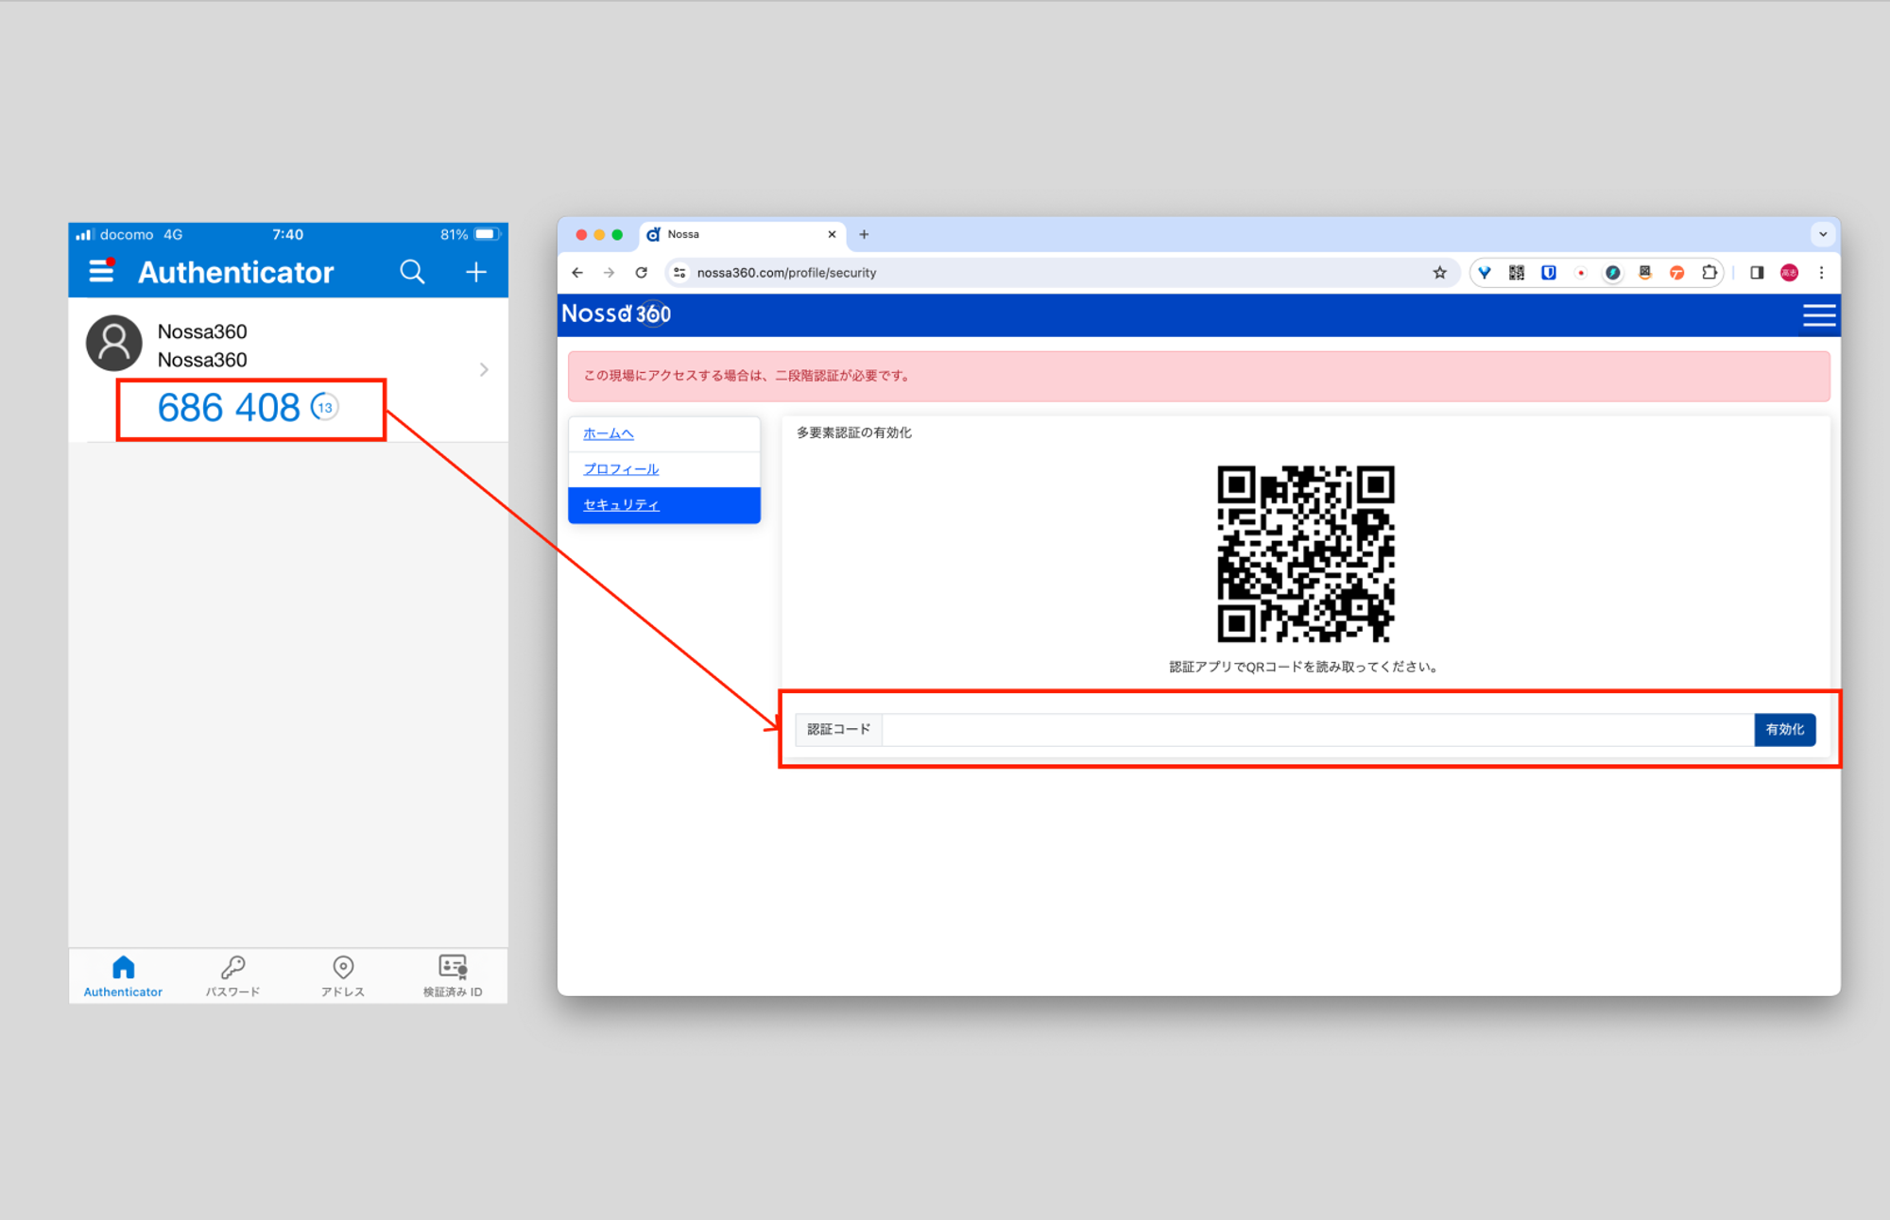Click the 多要素認証の有効化 heading
Viewport: 1890px width, 1220px height.
pyautogui.click(x=853, y=432)
